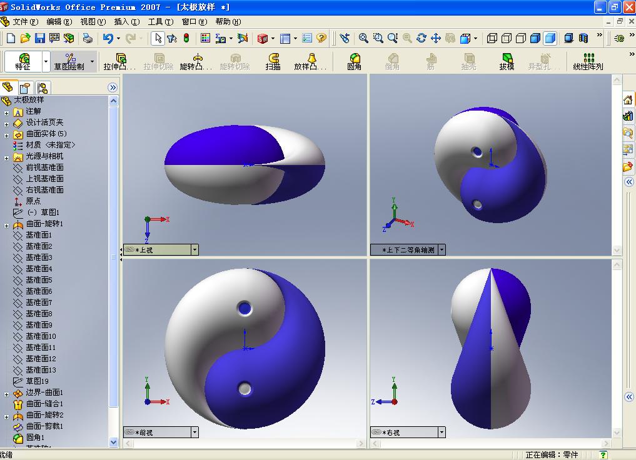This screenshot has height=460, width=636.
Task: Open the *前视 view orientation dropdown
Action: [194, 432]
